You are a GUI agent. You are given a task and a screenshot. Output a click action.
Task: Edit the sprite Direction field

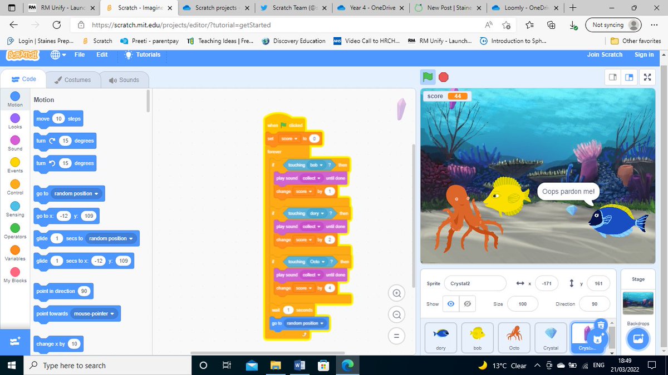pos(595,304)
